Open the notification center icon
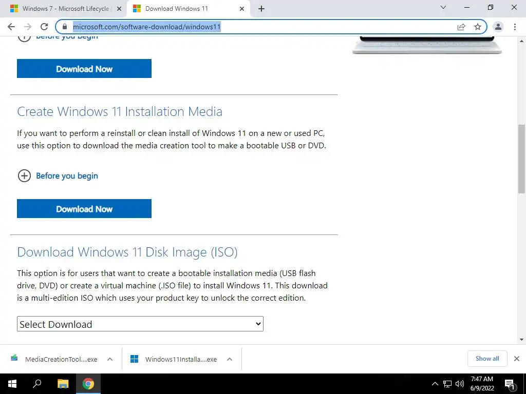This screenshot has height=394, width=526. coord(510,384)
